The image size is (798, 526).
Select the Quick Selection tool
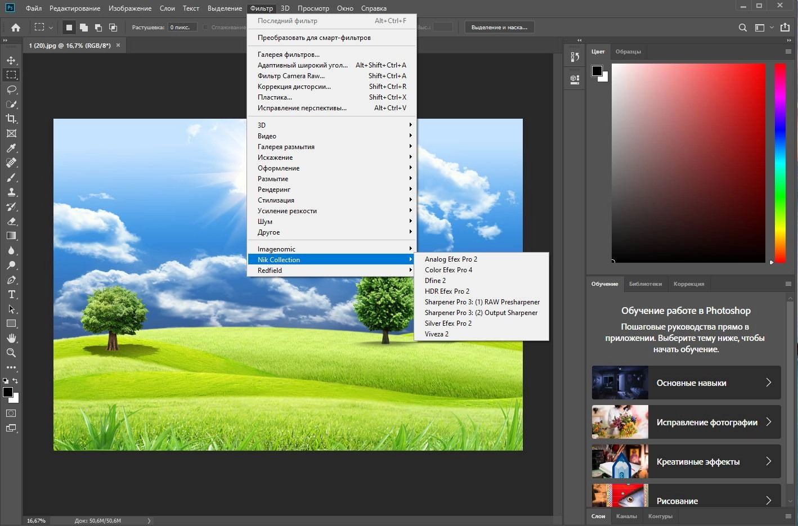11,104
